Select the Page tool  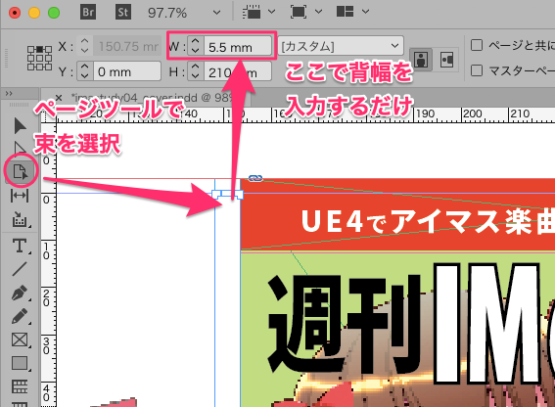tap(21, 171)
